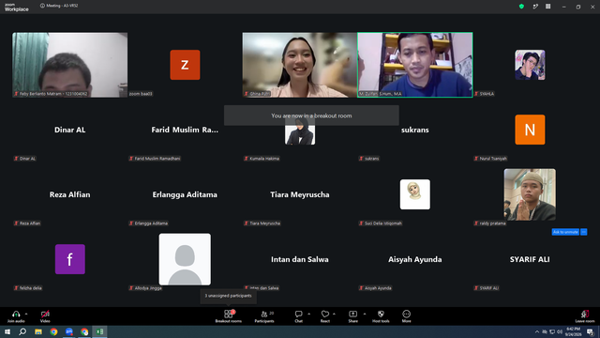Click the Farid Muslim Ra... participant name
Screen dimensions: 600x338
185,130
